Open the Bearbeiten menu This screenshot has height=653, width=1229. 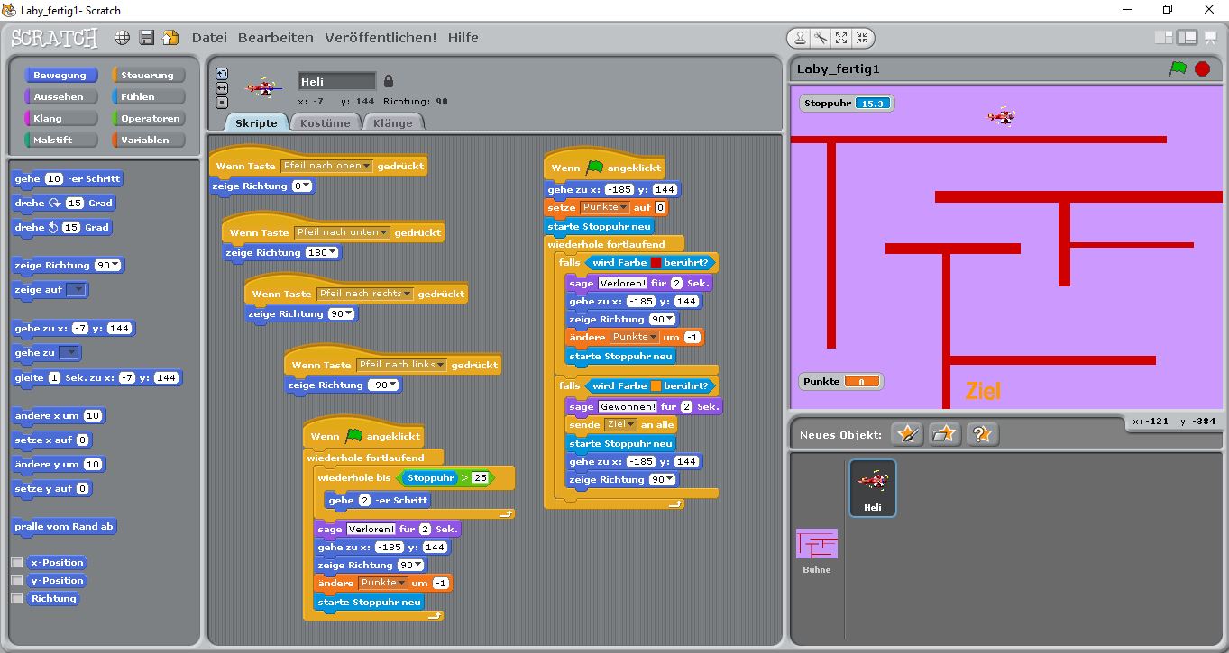pyautogui.click(x=276, y=38)
